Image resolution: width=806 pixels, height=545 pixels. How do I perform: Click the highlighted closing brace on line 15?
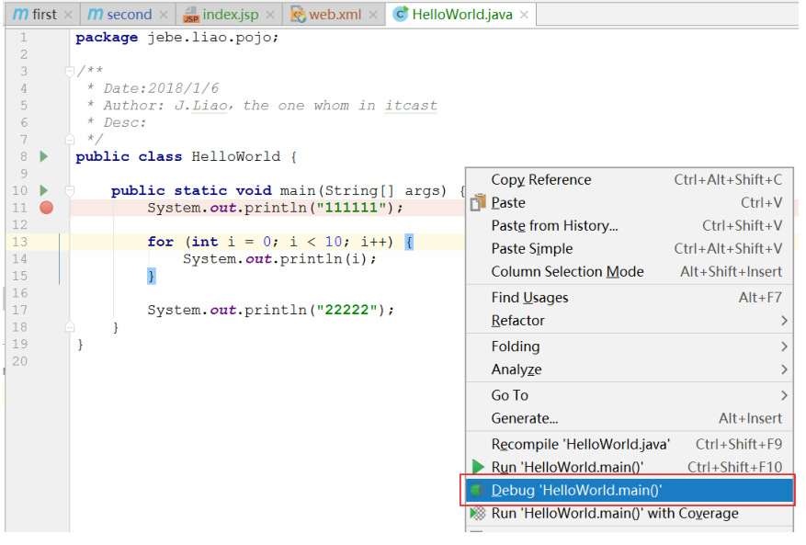click(151, 276)
